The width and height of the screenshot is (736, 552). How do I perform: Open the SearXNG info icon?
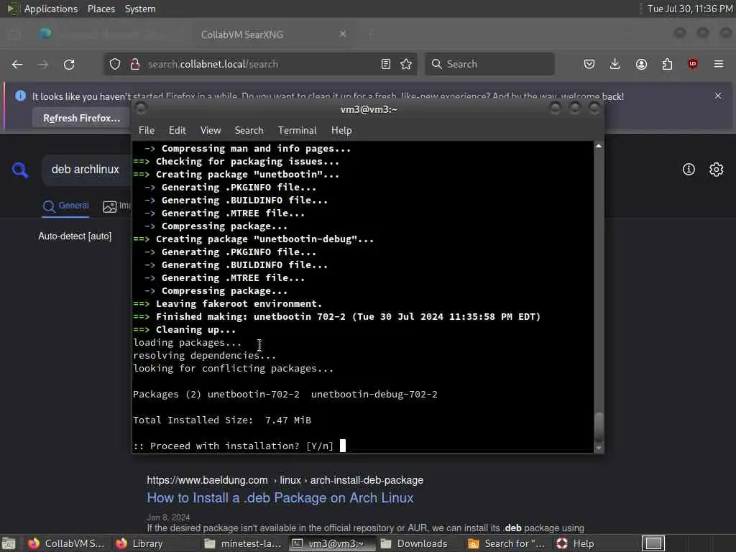(689, 170)
